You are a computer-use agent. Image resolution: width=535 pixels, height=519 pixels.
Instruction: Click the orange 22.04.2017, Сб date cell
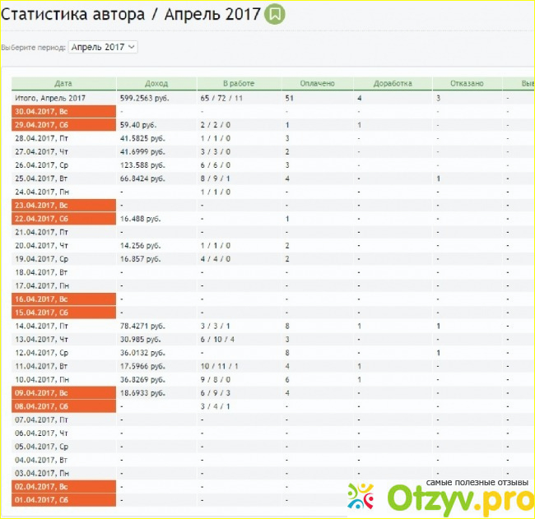[63, 218]
